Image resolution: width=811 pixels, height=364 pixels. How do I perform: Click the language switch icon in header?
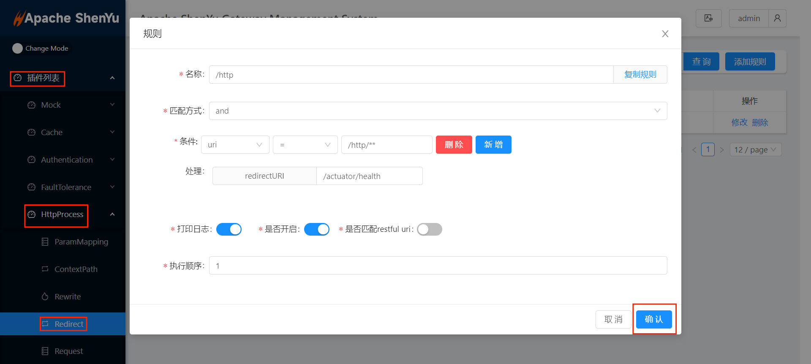(708, 18)
